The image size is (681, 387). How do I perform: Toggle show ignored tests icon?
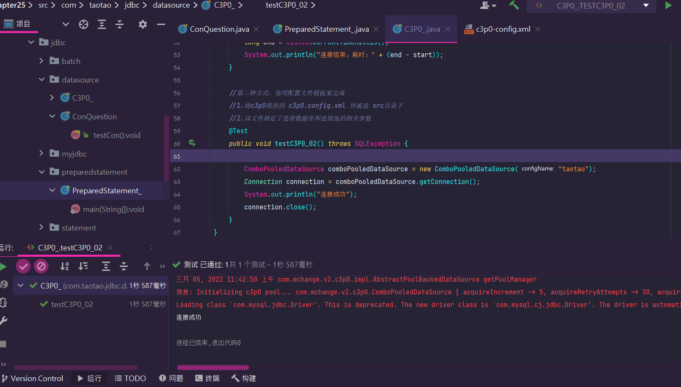coord(41,266)
